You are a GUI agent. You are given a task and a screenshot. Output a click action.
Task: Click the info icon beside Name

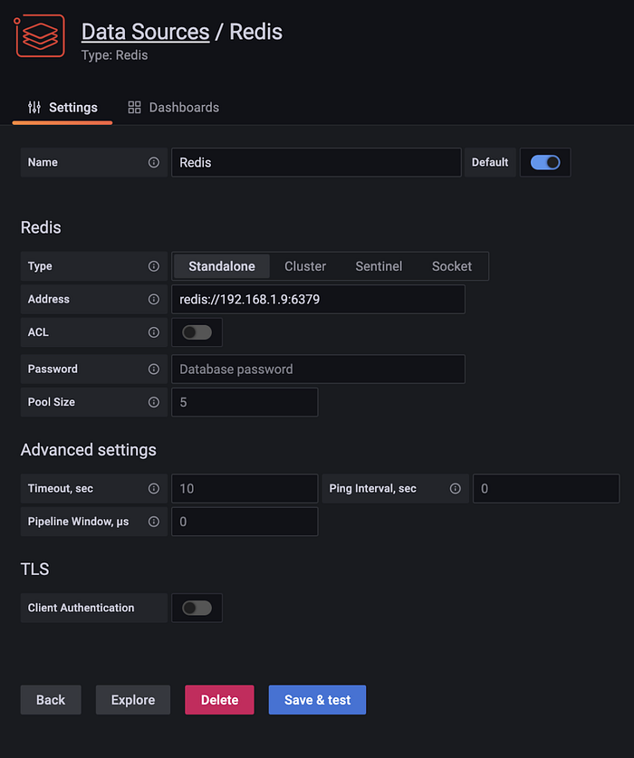(x=154, y=162)
